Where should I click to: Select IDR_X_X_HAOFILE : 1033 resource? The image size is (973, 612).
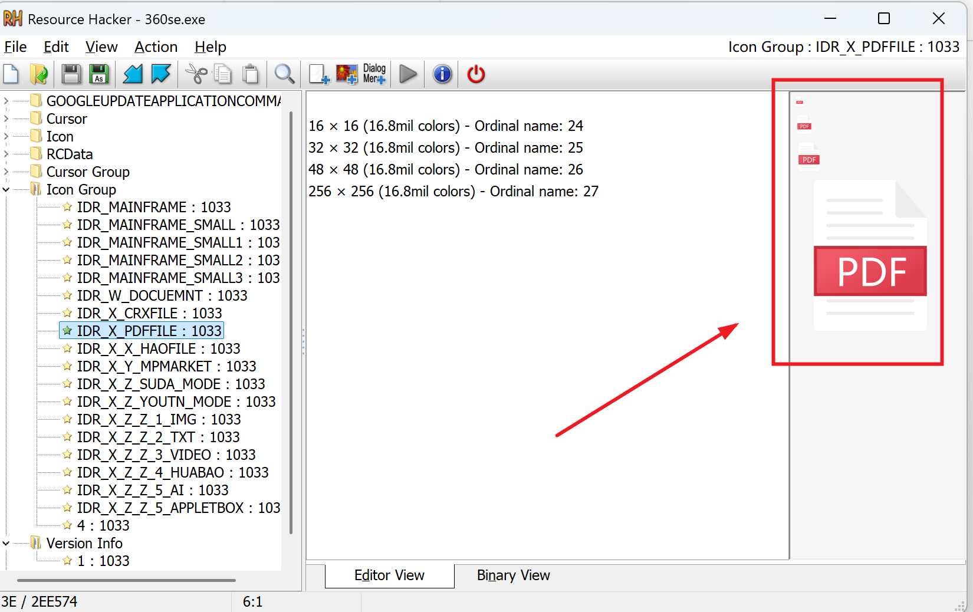pyautogui.click(x=159, y=348)
